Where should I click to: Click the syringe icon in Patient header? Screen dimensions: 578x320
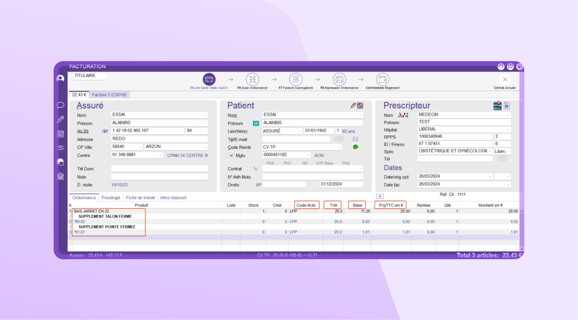tap(353, 106)
